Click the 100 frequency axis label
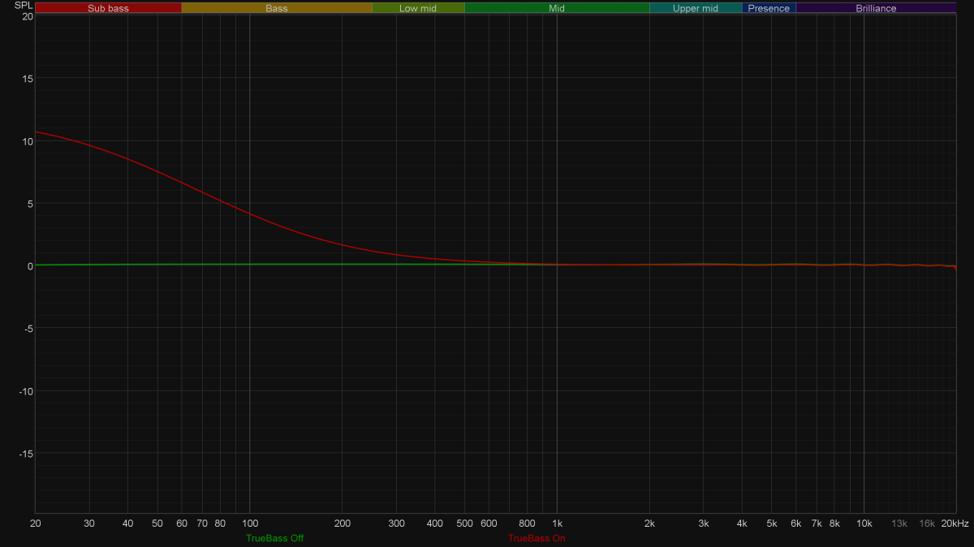This screenshot has width=974, height=547. (249, 523)
